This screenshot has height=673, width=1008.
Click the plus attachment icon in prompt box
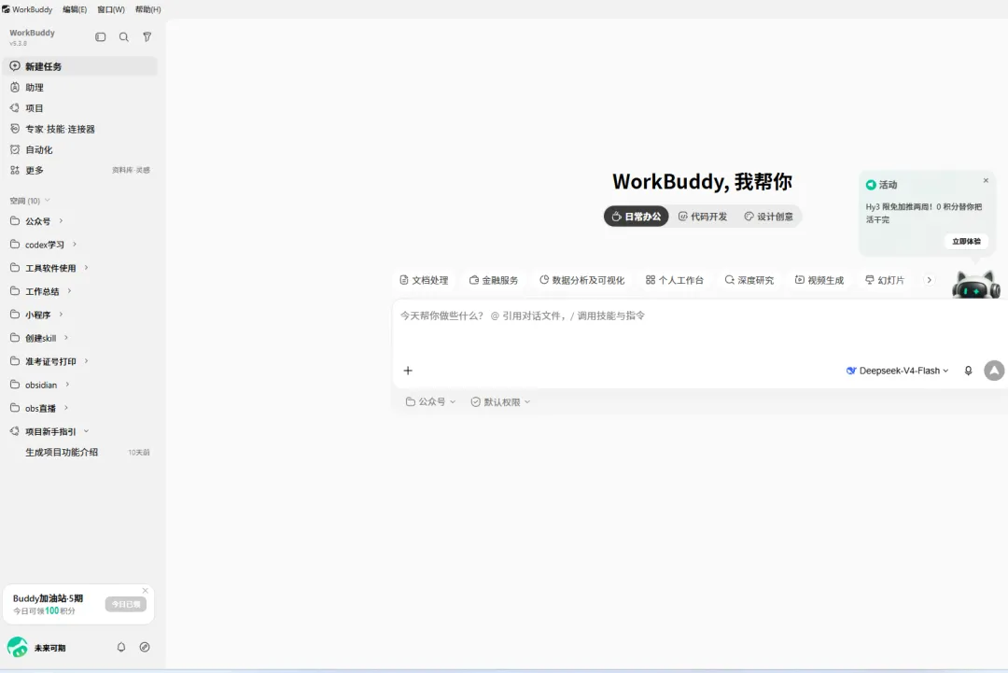pos(408,371)
